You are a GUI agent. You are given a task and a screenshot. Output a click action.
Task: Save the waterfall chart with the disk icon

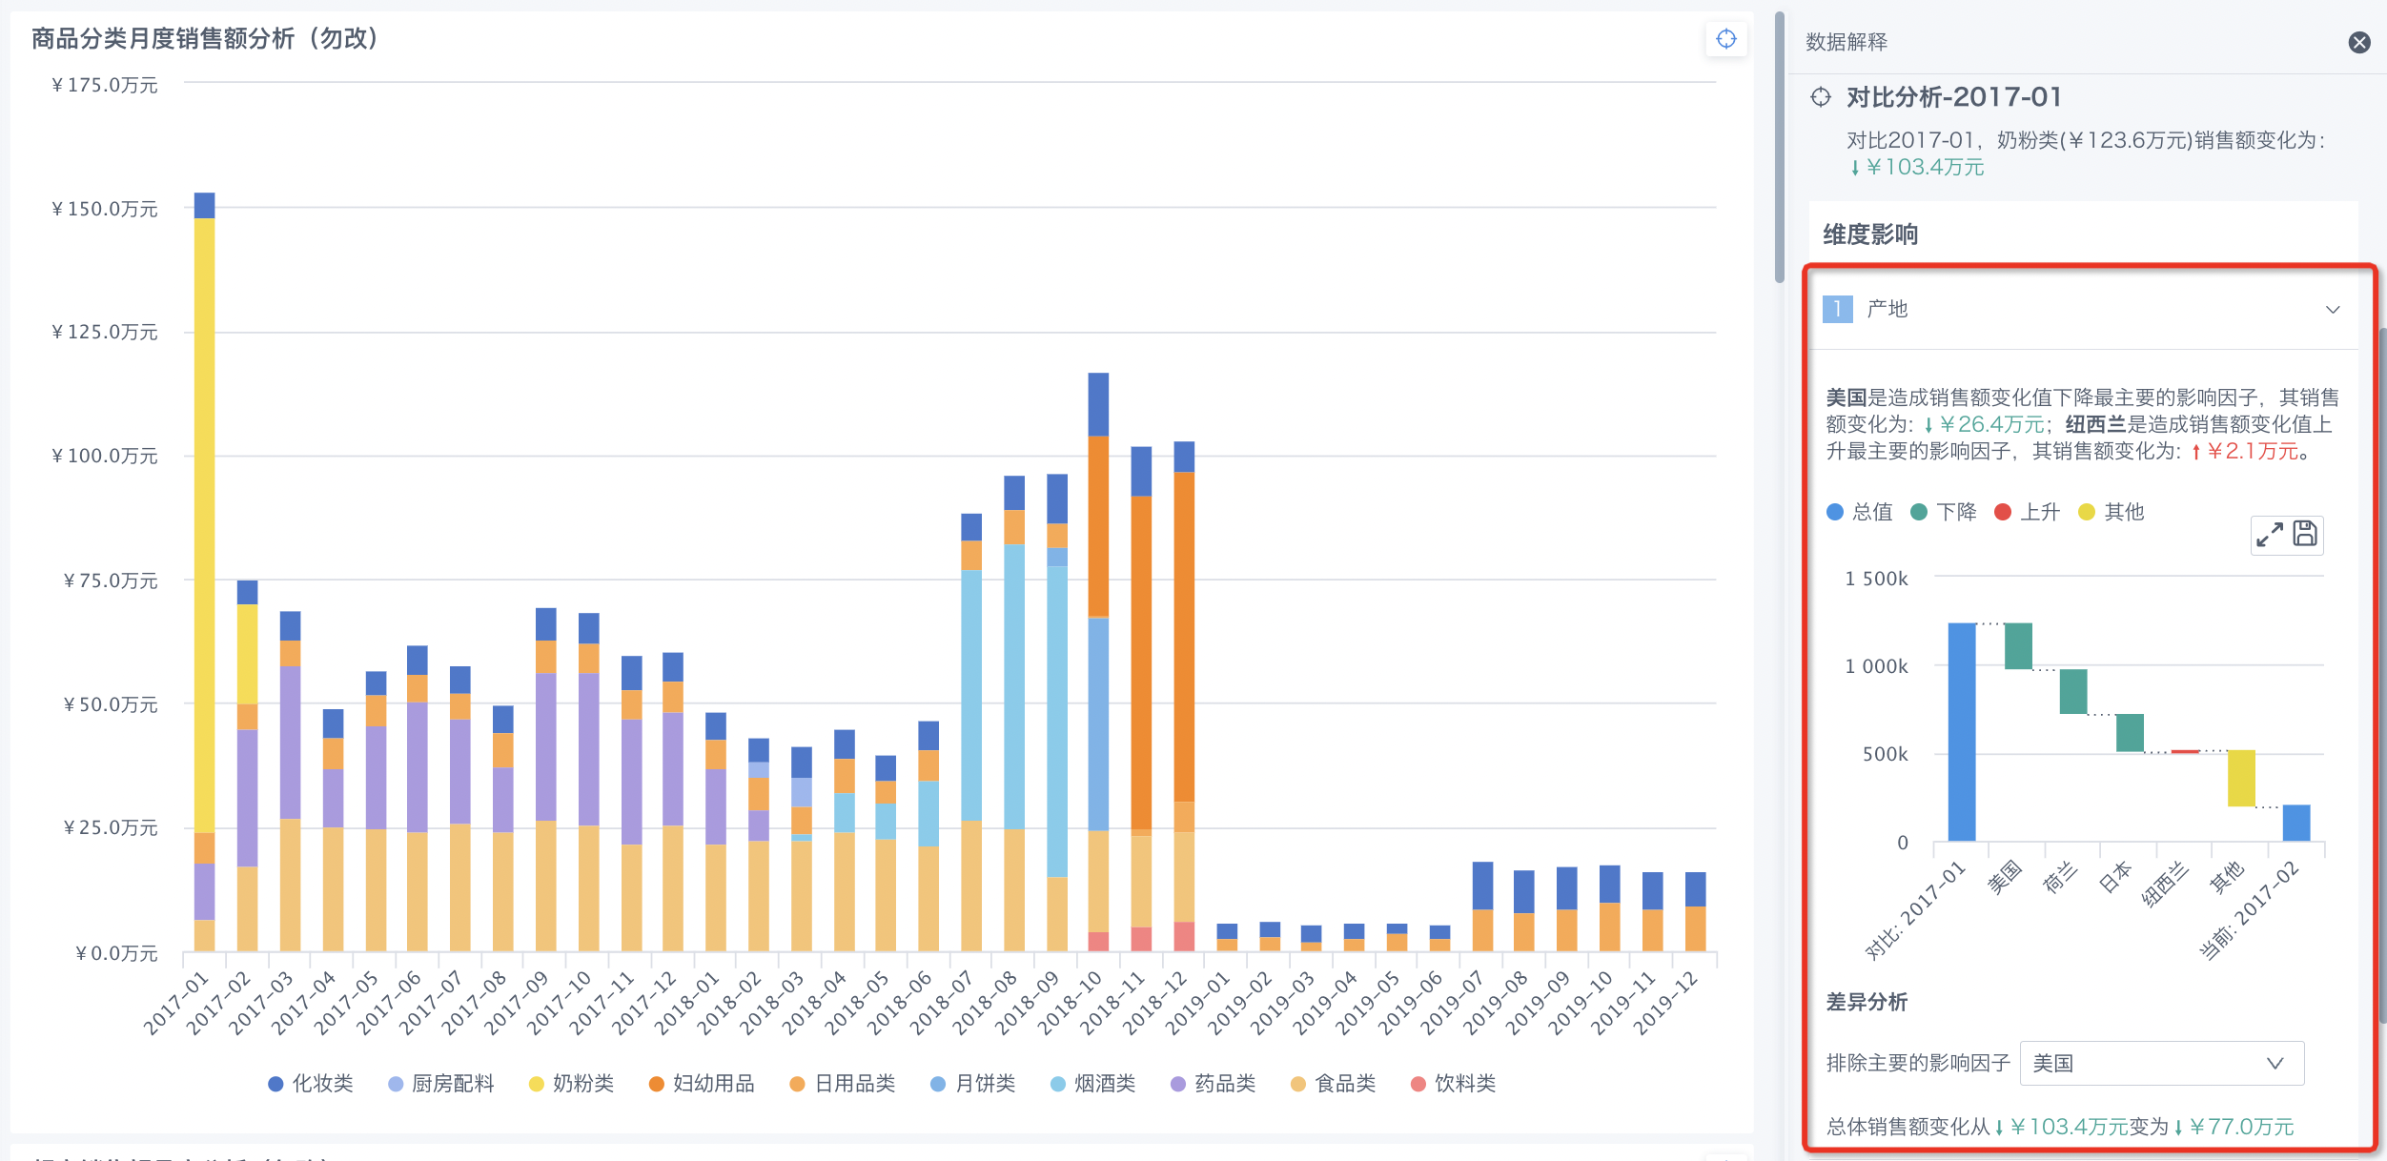[x=2305, y=533]
